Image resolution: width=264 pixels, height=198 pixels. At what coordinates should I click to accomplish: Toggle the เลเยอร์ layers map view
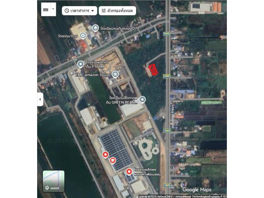click(54, 181)
